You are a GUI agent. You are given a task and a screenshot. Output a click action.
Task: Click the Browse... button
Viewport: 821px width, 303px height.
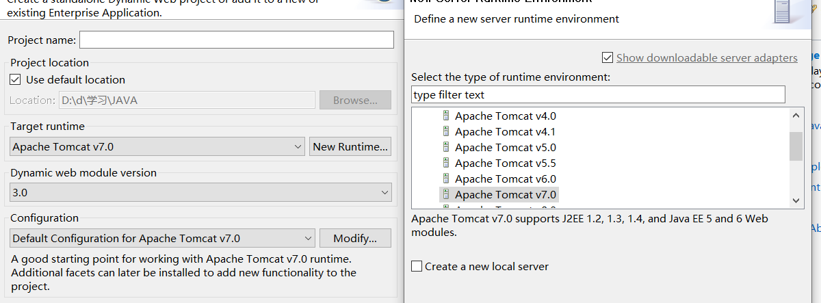355,100
